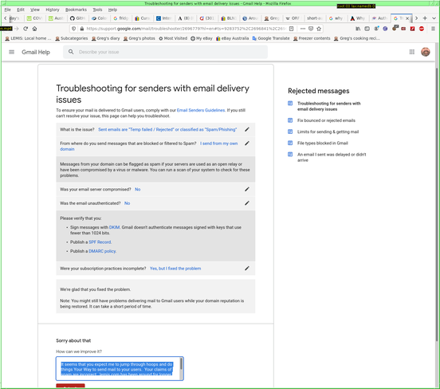Toggle reader view in address bar
Screen dimensions: 440x389
291,29
